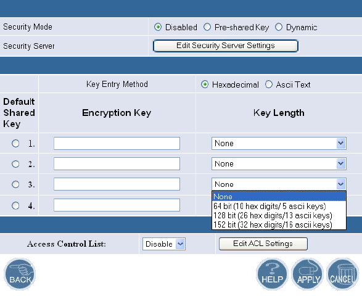This screenshot has height=296, width=362.
Task: Click the APPLY mouse icon
Action: [x=308, y=274]
